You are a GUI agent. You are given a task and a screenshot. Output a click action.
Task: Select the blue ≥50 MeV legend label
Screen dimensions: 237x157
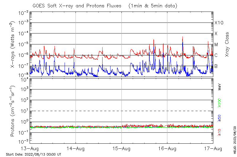tap(219, 118)
